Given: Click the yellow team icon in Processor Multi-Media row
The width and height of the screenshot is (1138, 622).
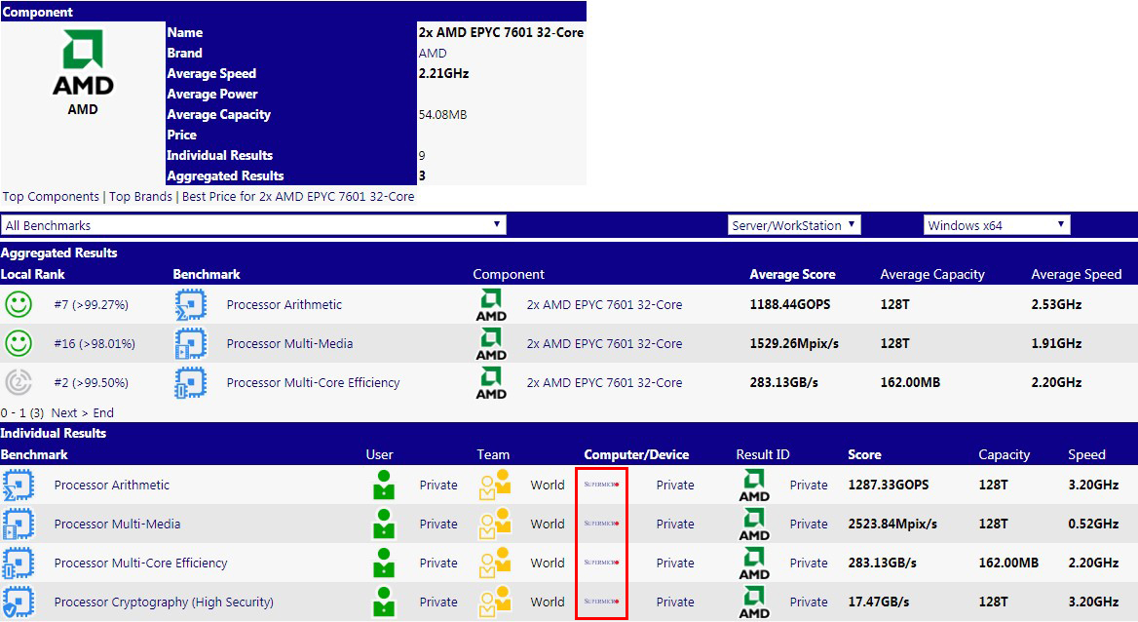Looking at the screenshot, I should (495, 524).
